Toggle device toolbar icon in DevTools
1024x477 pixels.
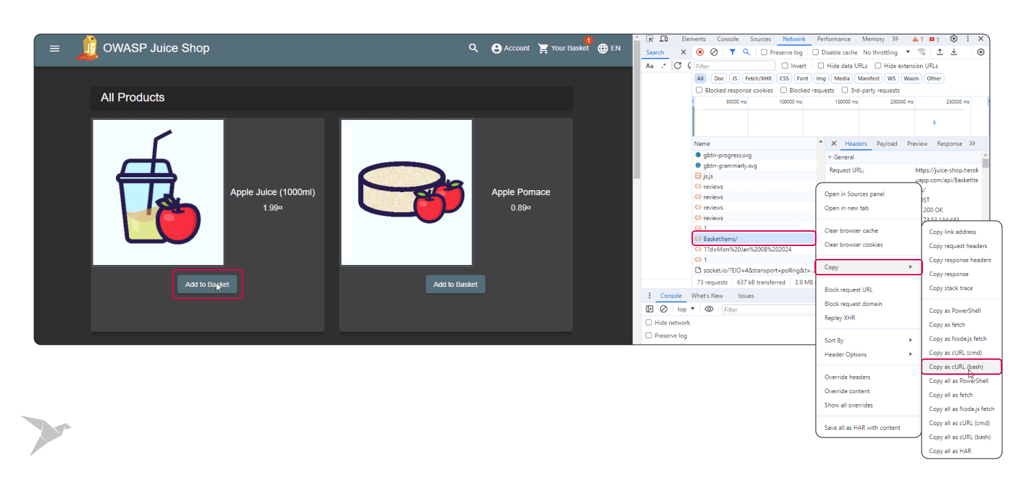click(664, 40)
